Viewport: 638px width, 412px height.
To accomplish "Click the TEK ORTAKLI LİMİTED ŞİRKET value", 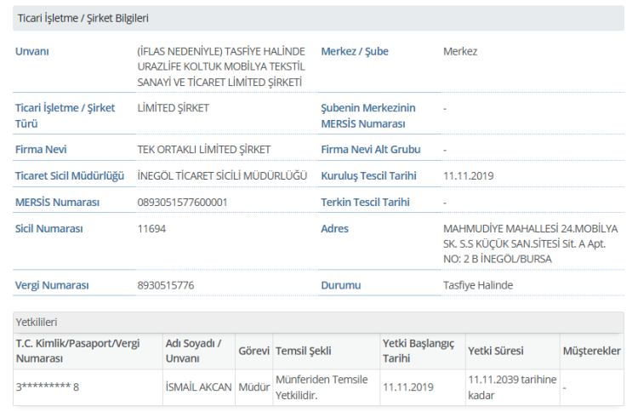I will (x=204, y=150).
